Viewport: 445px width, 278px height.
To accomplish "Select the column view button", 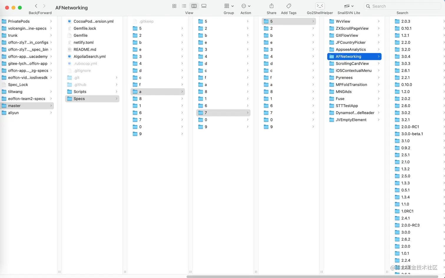I will [x=194, y=6].
